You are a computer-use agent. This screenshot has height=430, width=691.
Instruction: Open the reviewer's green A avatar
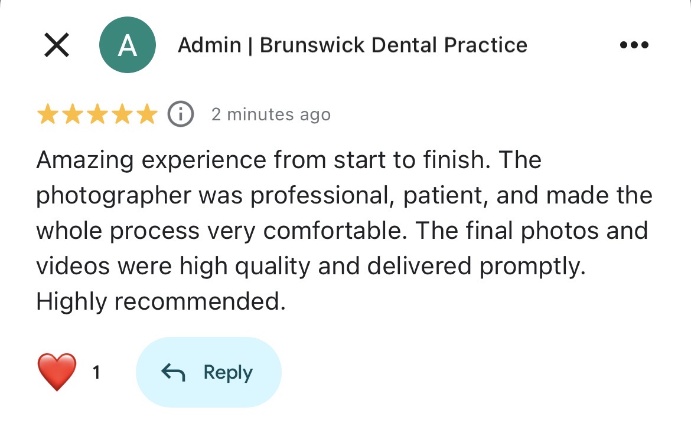point(128,45)
